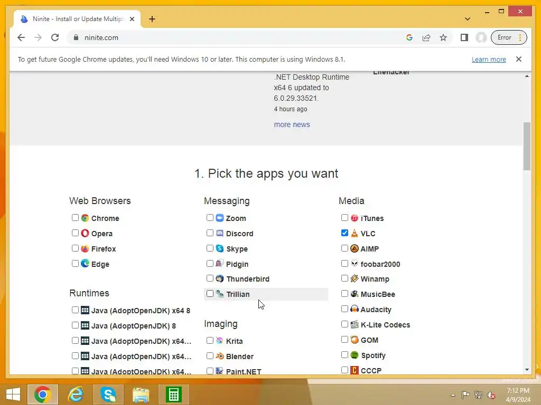Bookmark this page with the star

[x=443, y=37]
